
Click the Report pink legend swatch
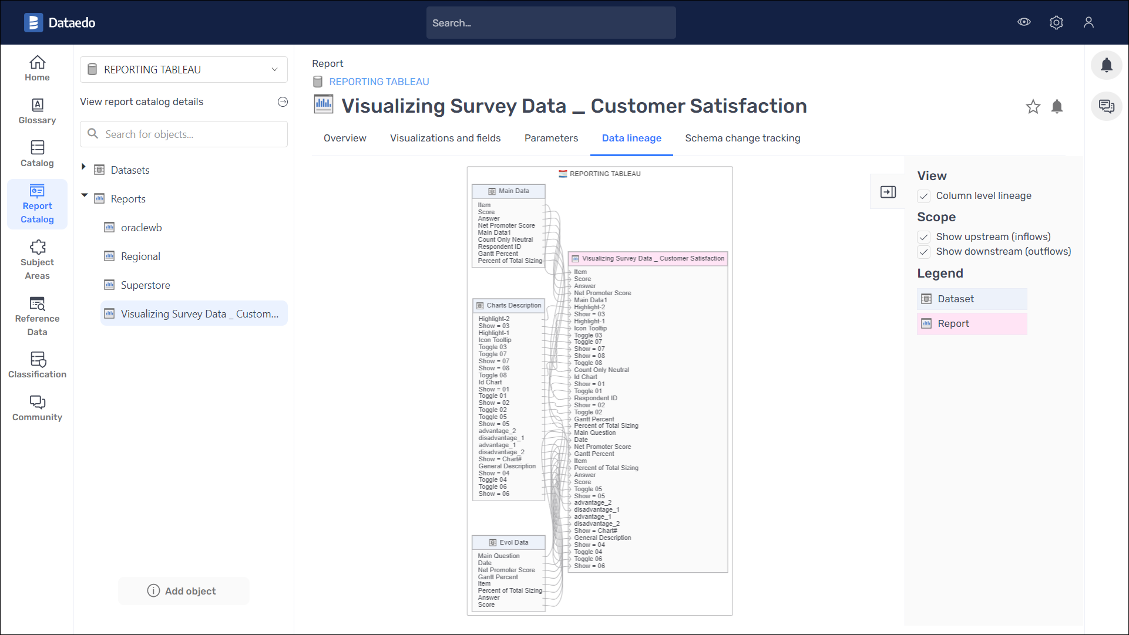coord(972,324)
